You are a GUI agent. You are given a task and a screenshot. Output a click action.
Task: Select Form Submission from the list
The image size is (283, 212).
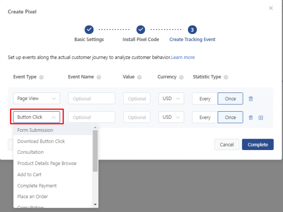click(35, 130)
